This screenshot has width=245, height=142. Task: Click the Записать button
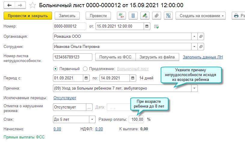coord(67,16)
